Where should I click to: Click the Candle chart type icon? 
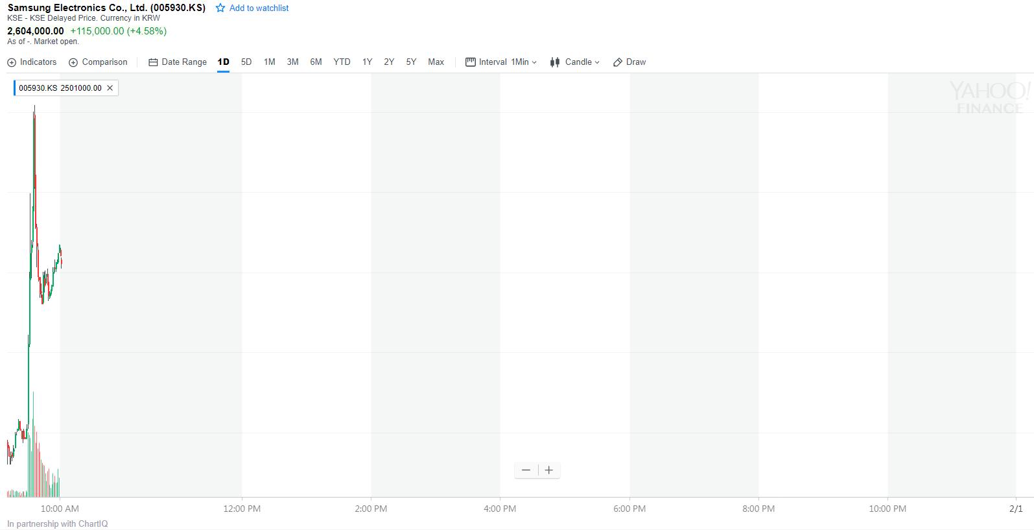[555, 62]
